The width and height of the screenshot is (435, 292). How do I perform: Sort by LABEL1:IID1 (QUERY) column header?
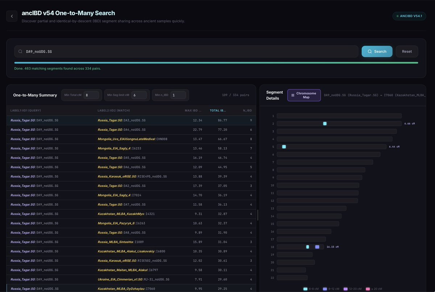tap(26, 110)
